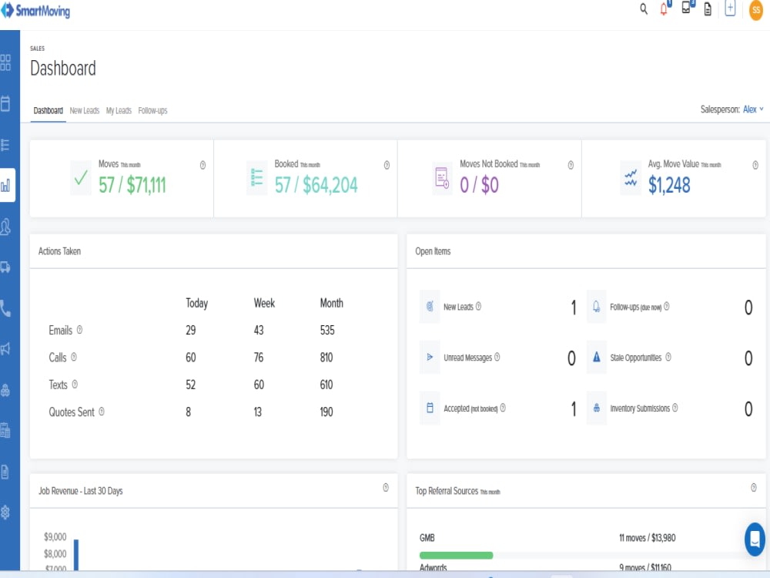Open the calendar icon in sidebar
Image resolution: width=770 pixels, height=578 pixels.
(5, 103)
